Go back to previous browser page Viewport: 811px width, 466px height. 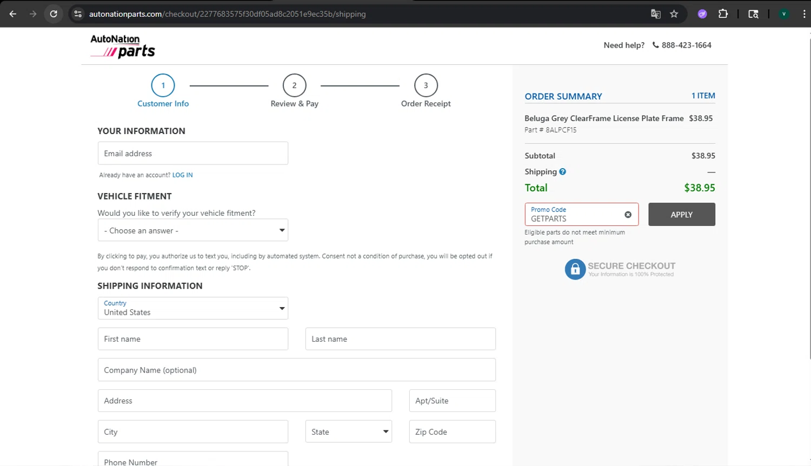click(x=13, y=14)
